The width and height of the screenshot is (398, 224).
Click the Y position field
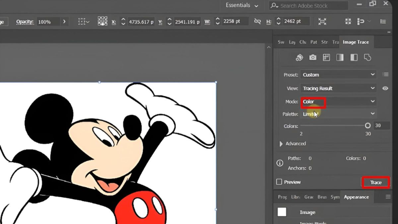188,22
